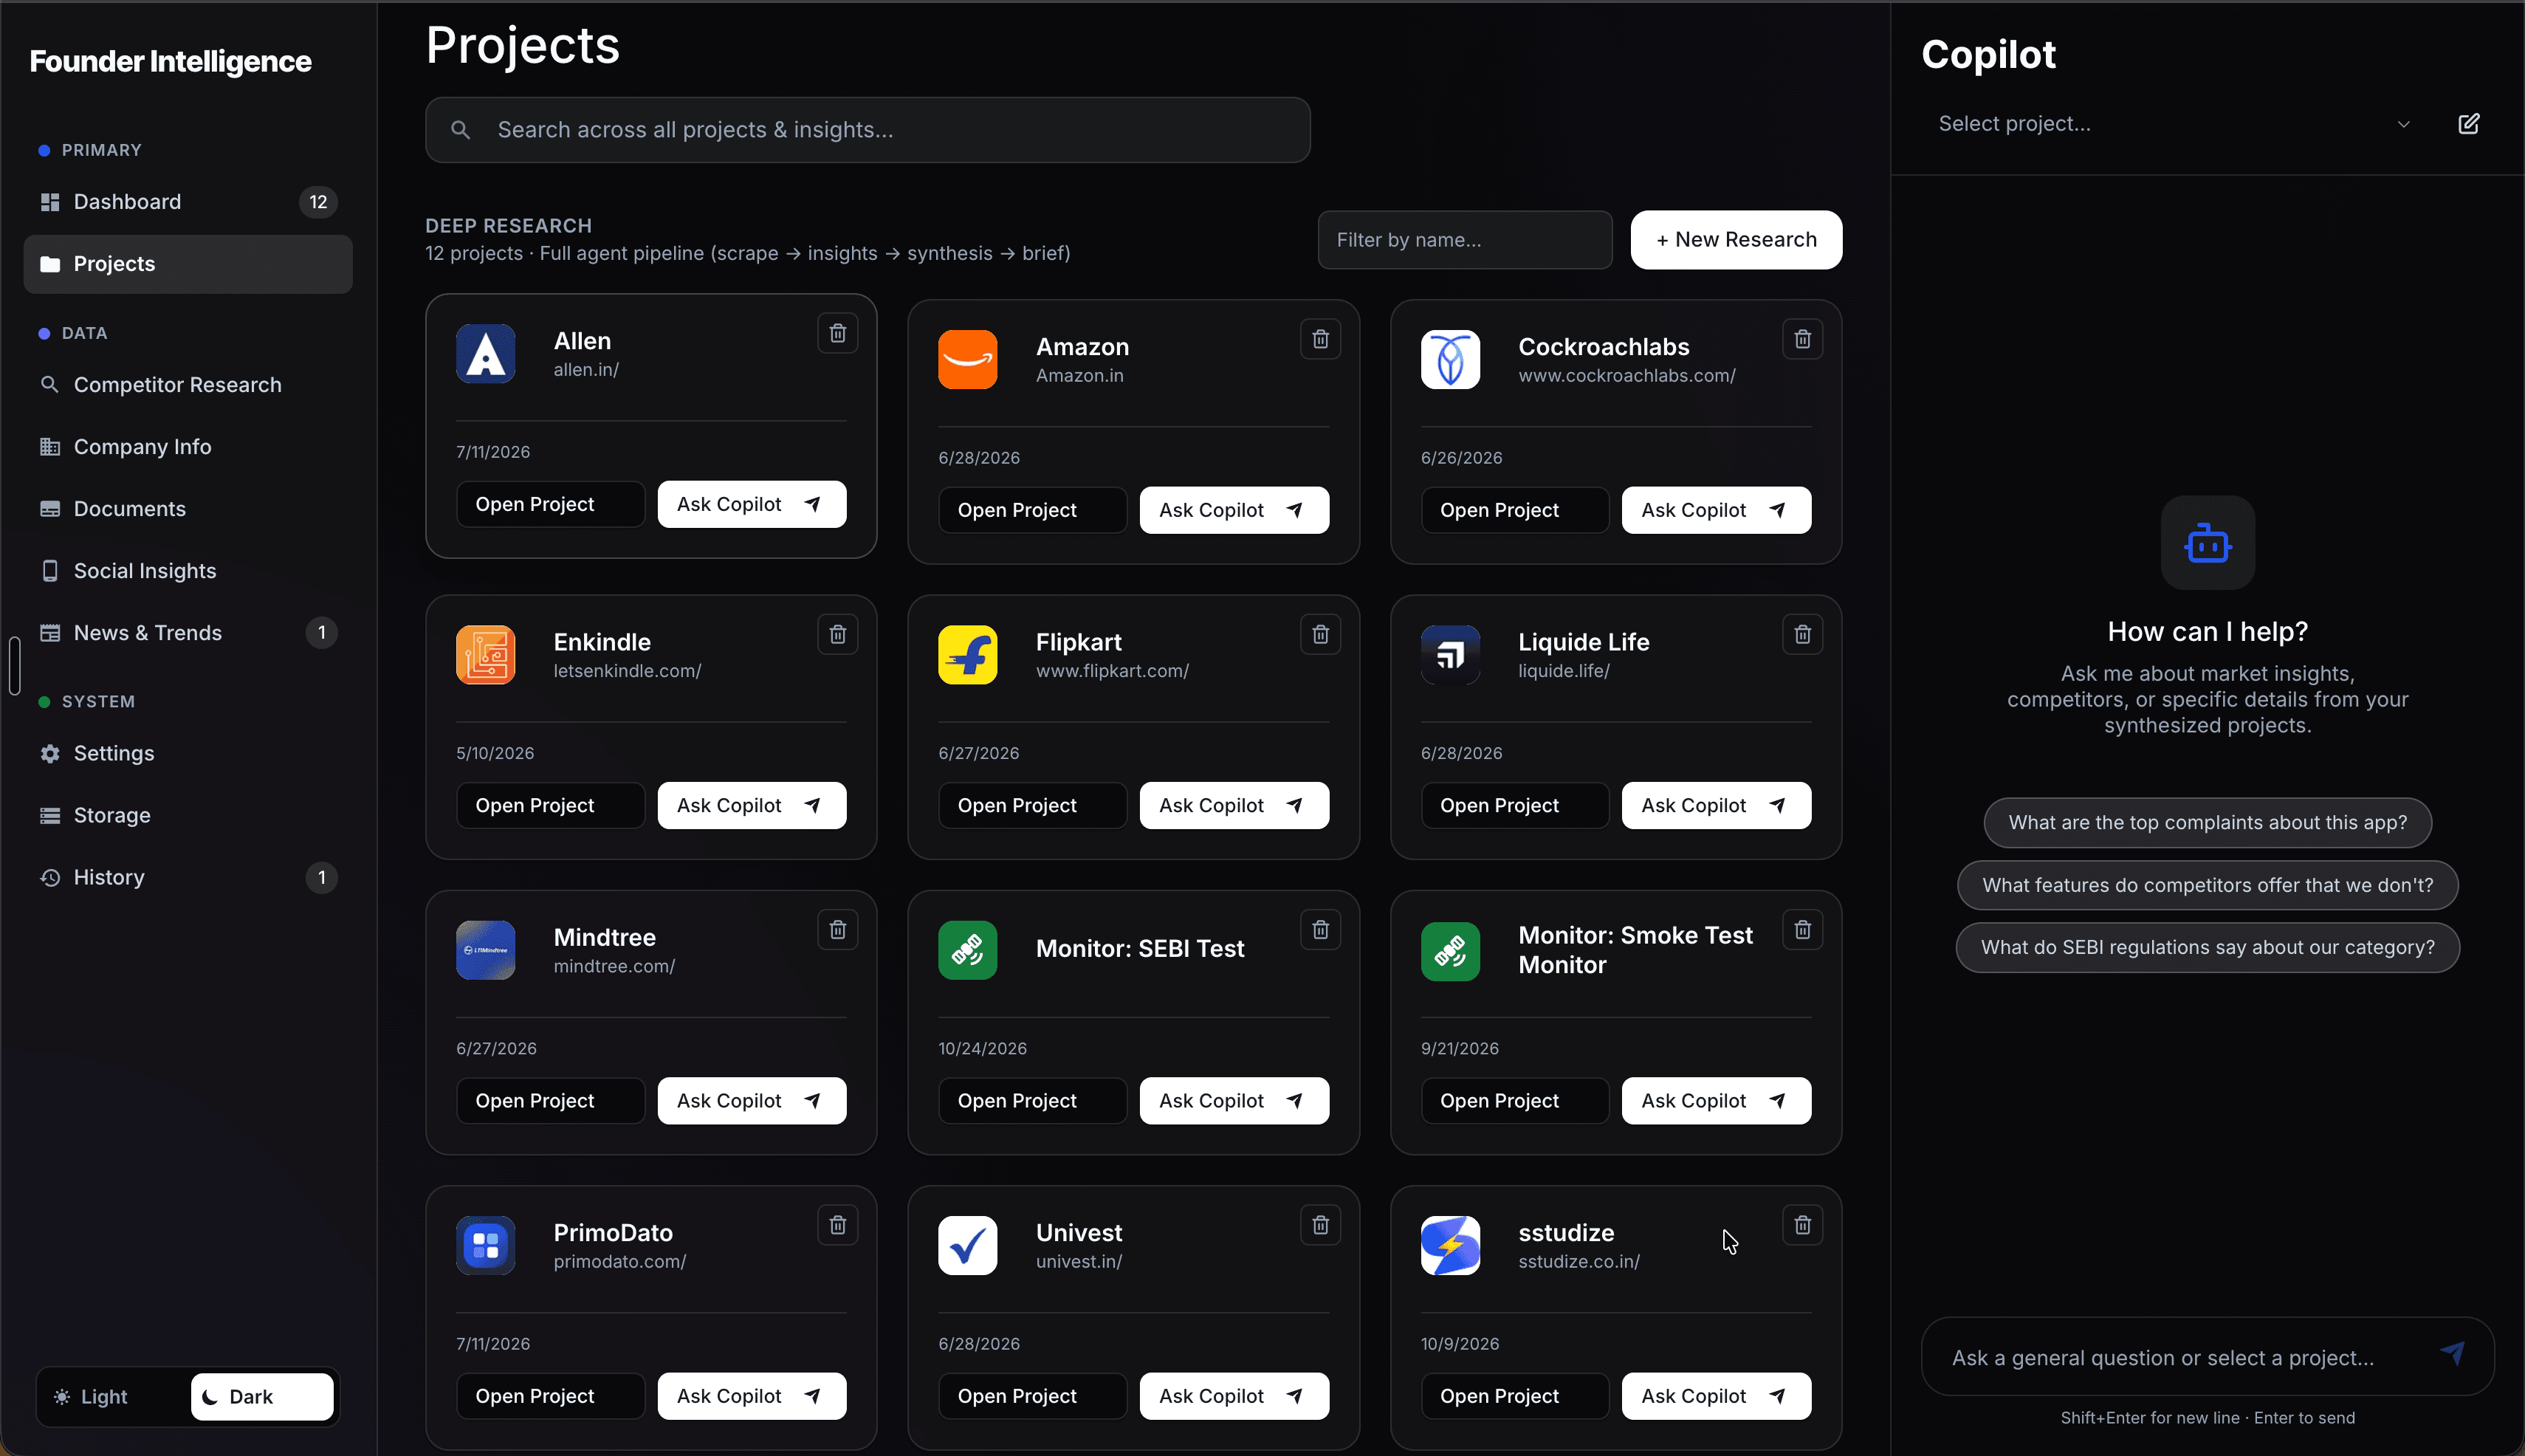This screenshot has height=1456, width=2525.
Task: Remove Cockroachlabs project using its trash icon
Action: (1802, 339)
